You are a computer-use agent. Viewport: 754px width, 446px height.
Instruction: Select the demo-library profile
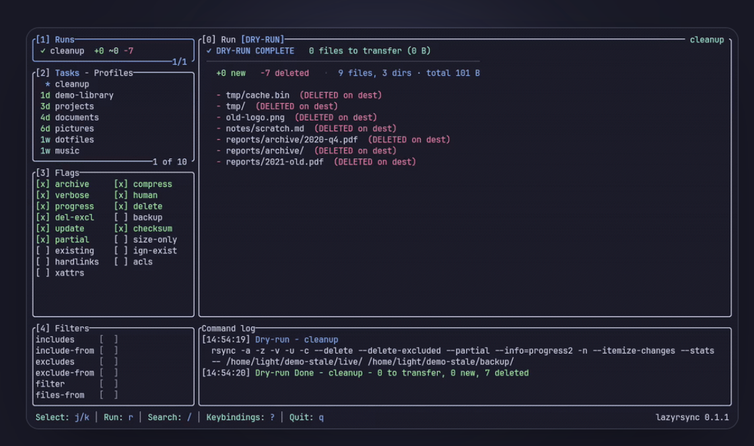coord(113,95)
